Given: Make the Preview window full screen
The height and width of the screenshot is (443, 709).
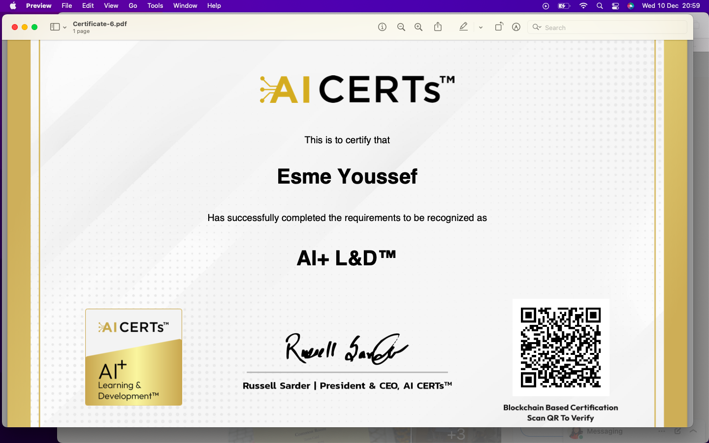Looking at the screenshot, I should 34,27.
